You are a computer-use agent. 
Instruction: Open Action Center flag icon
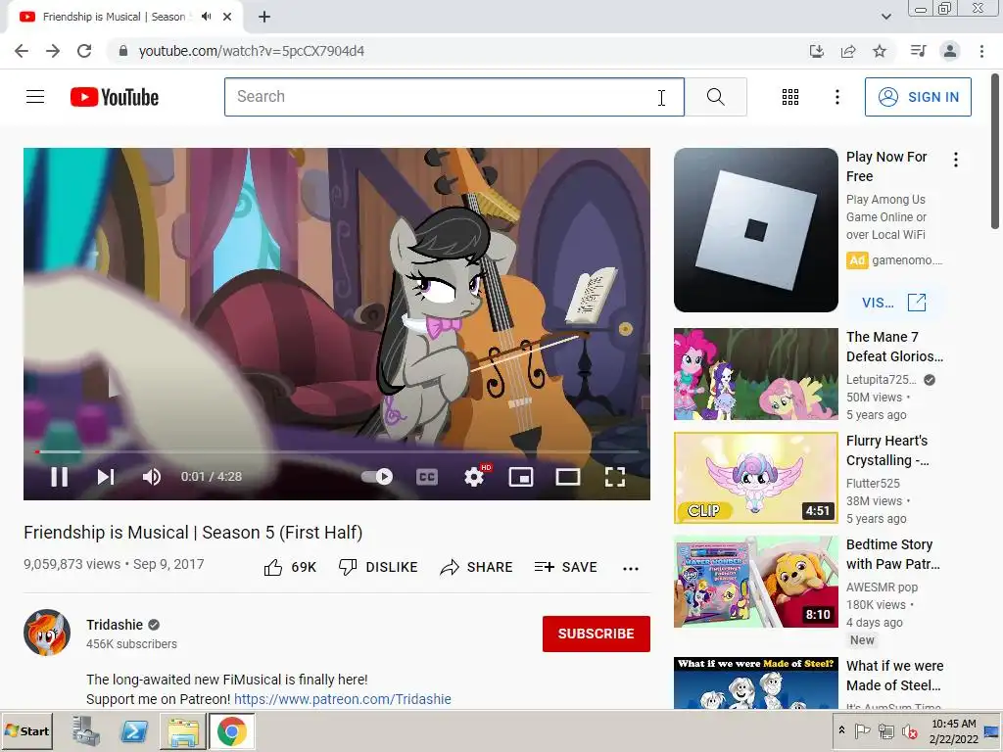(862, 730)
